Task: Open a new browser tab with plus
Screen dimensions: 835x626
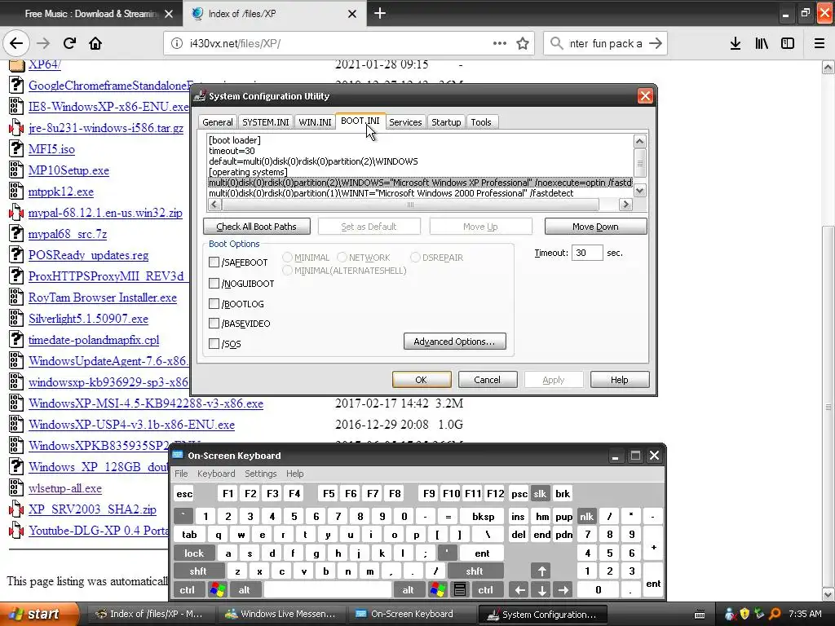Action: pos(380,13)
